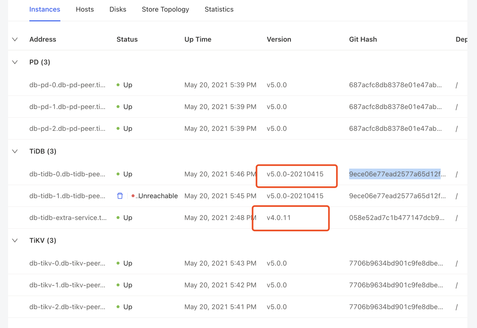The image size is (477, 328).
Task: Click the green status dot for db-tidb-extra-service
Action: tap(118, 217)
